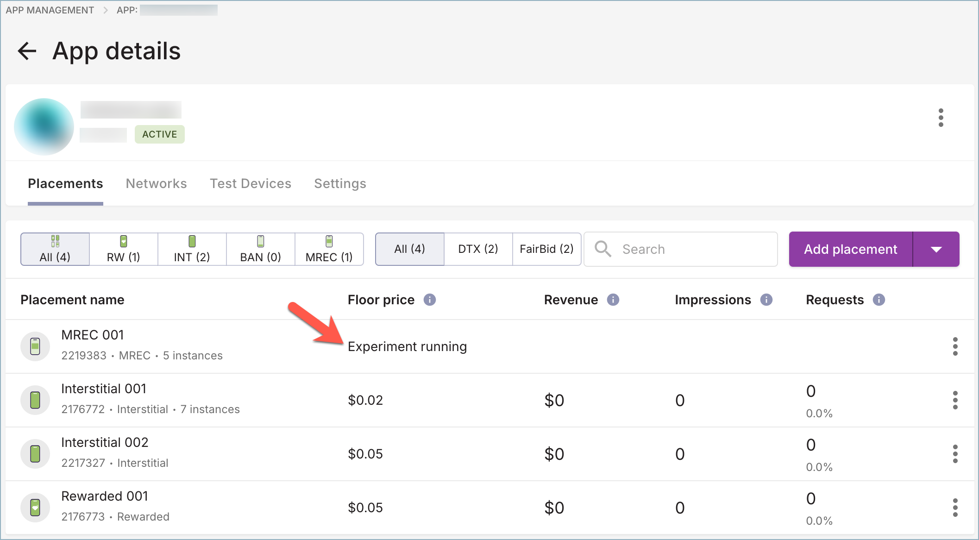Expand the Add placement dropdown arrow
The width and height of the screenshot is (979, 540).
[936, 249]
